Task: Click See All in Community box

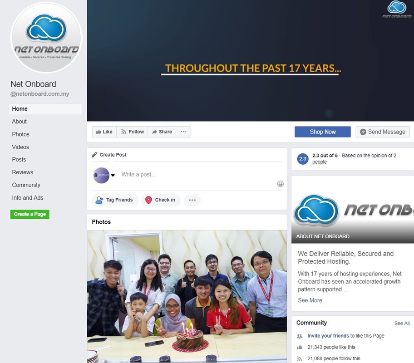Action: pos(402,324)
